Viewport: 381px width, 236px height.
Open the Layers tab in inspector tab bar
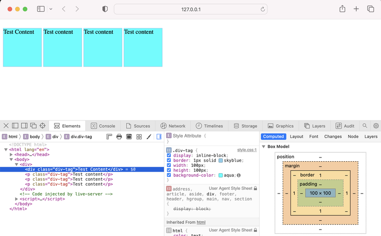coord(314,126)
